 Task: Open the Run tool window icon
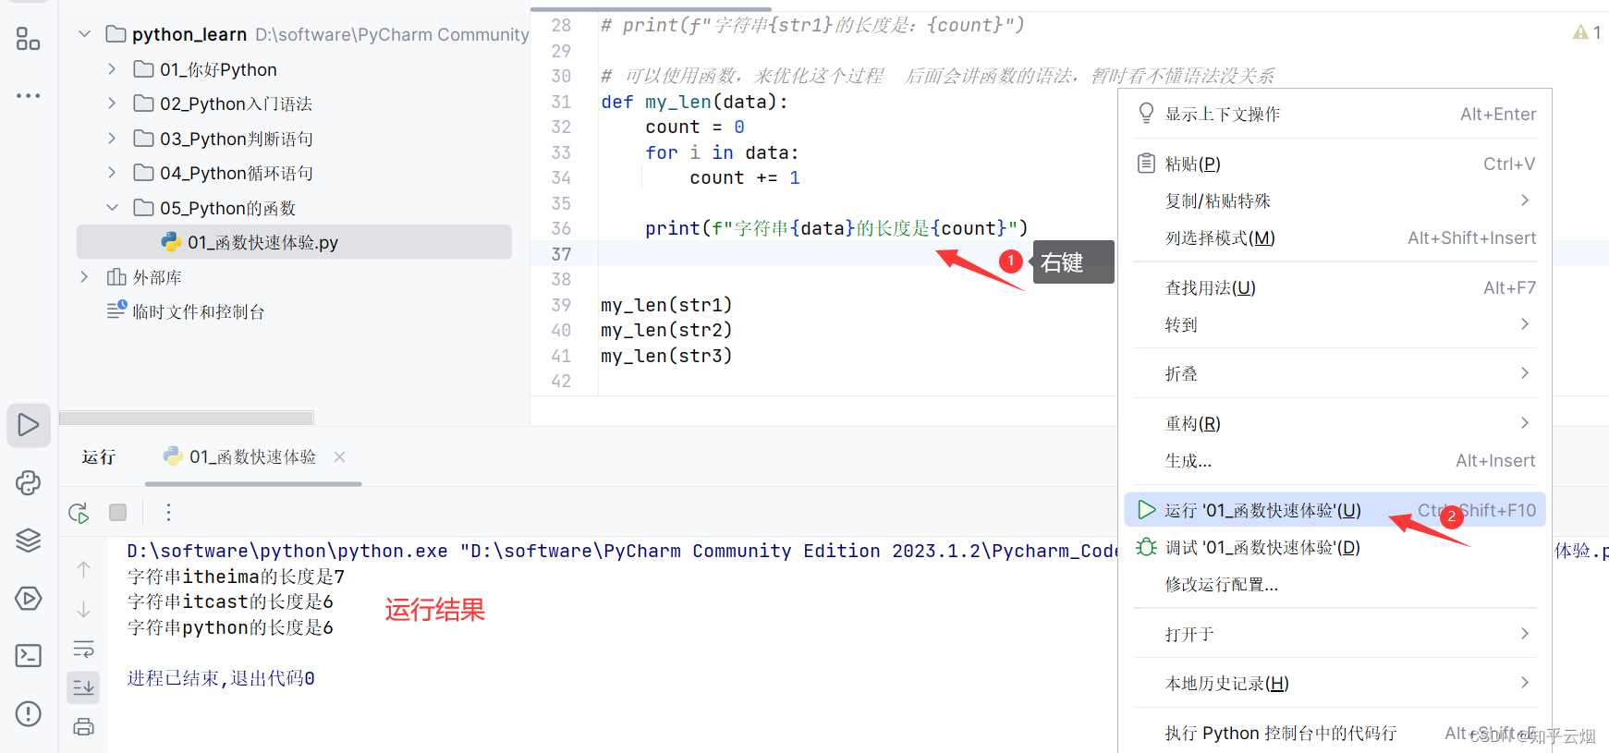tap(28, 425)
